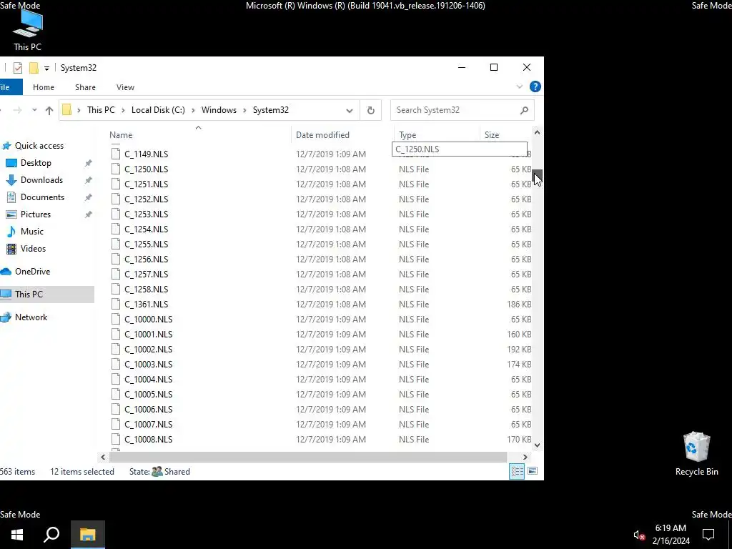Image resolution: width=732 pixels, height=549 pixels.
Task: Expand the This PC breadcrumb chevron
Action: pyautogui.click(x=123, y=110)
